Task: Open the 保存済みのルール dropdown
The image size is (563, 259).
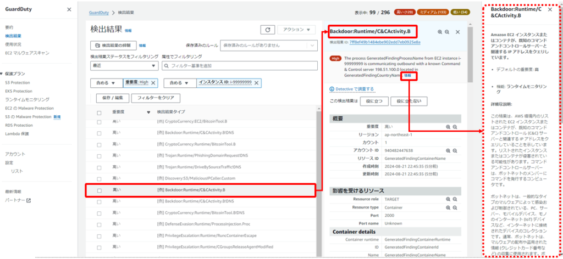Action: point(268,46)
